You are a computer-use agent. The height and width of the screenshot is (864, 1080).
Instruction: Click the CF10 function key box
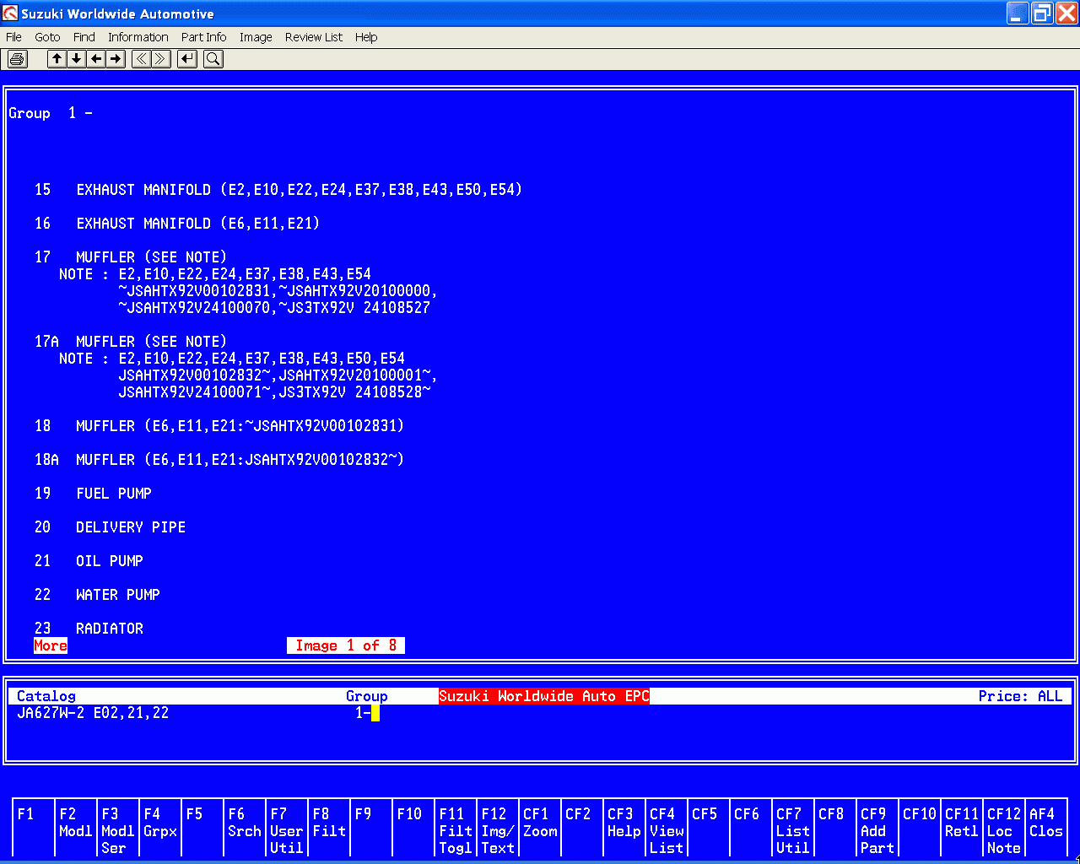920,828
